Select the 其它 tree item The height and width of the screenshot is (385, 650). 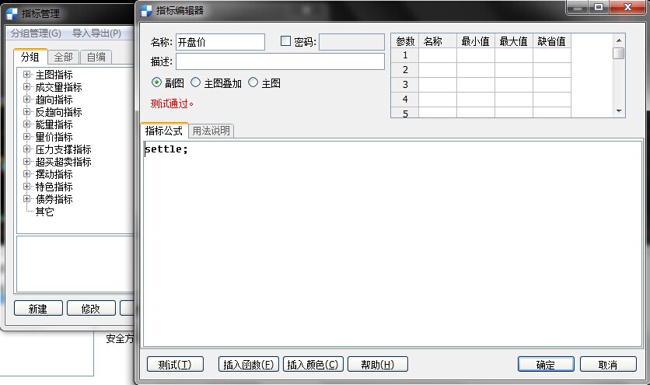pos(44,212)
